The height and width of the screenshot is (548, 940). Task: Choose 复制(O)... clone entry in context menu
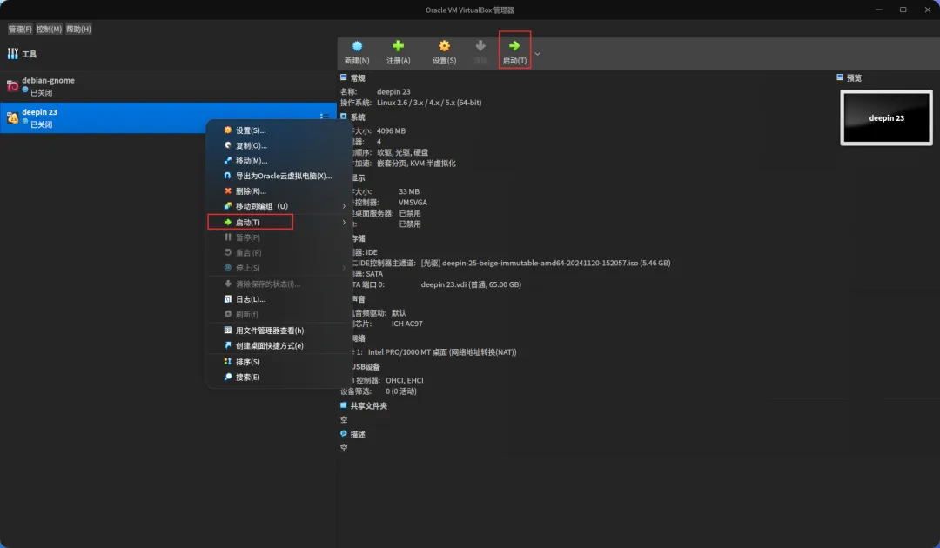tap(278, 145)
